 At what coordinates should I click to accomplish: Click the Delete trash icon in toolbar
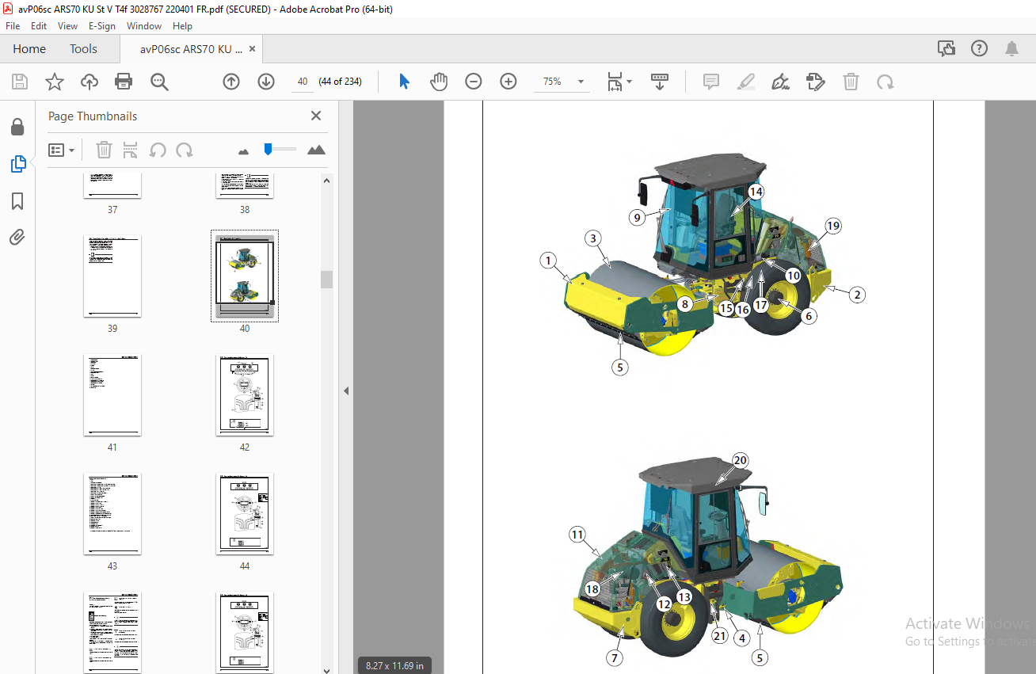pyautogui.click(x=851, y=82)
